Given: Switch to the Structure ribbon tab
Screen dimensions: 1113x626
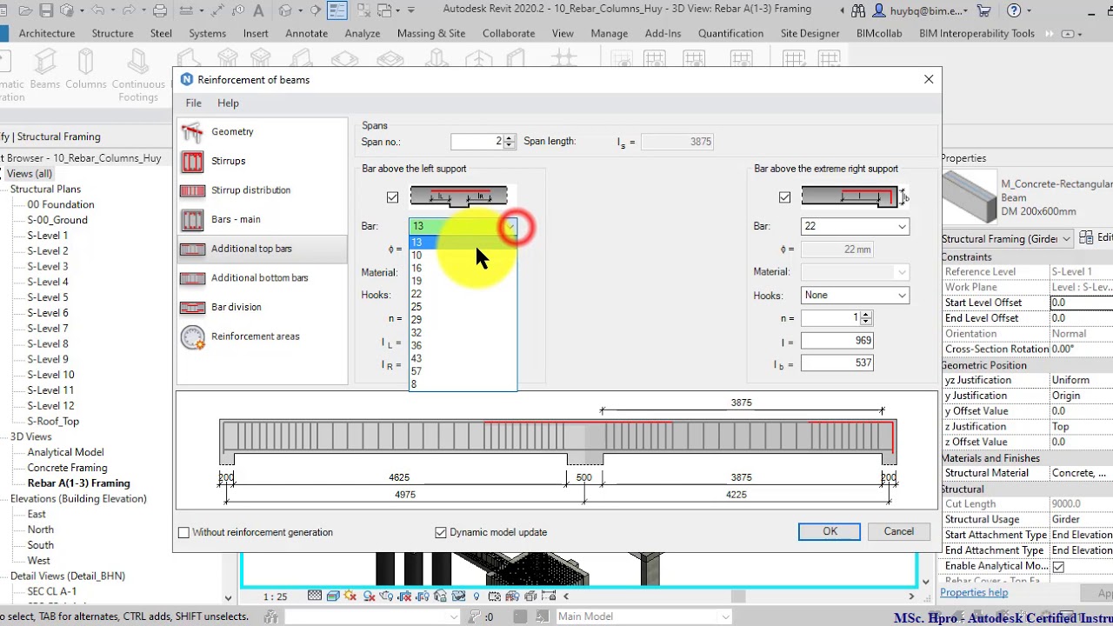Looking at the screenshot, I should pos(112,33).
